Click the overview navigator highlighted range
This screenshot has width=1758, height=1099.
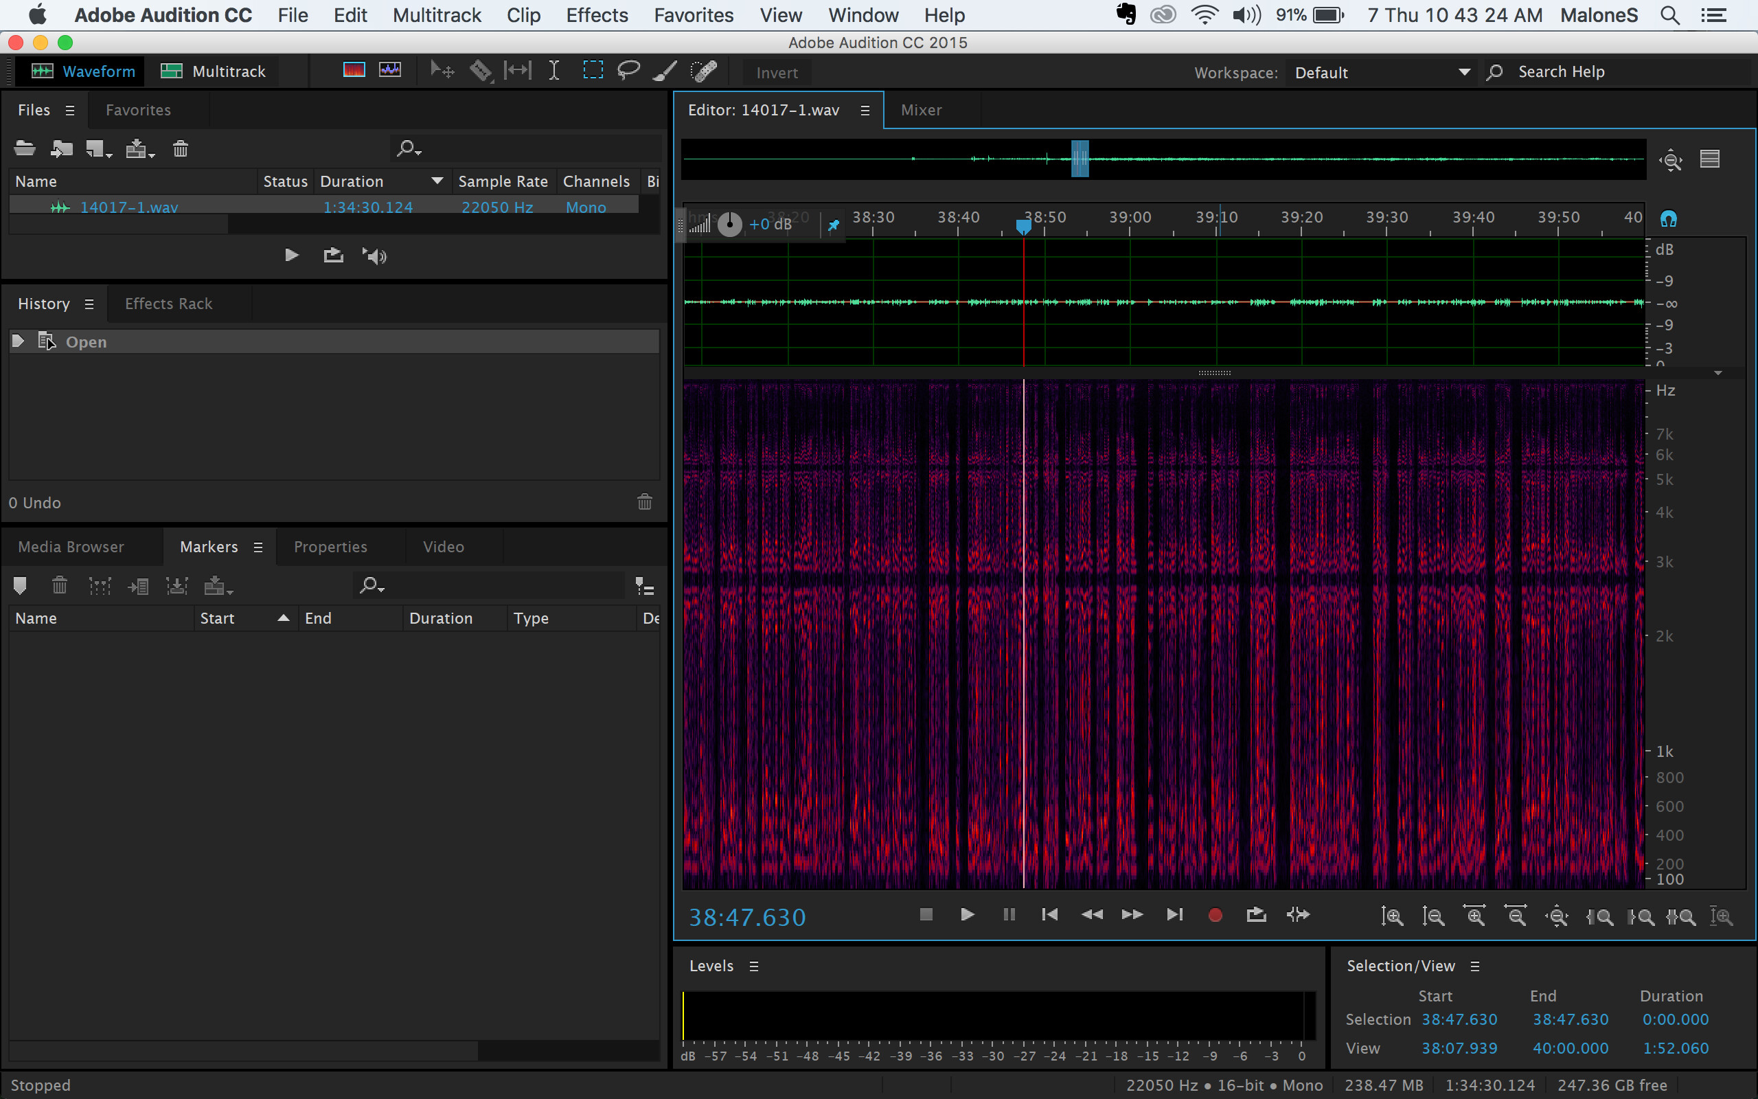[1080, 159]
